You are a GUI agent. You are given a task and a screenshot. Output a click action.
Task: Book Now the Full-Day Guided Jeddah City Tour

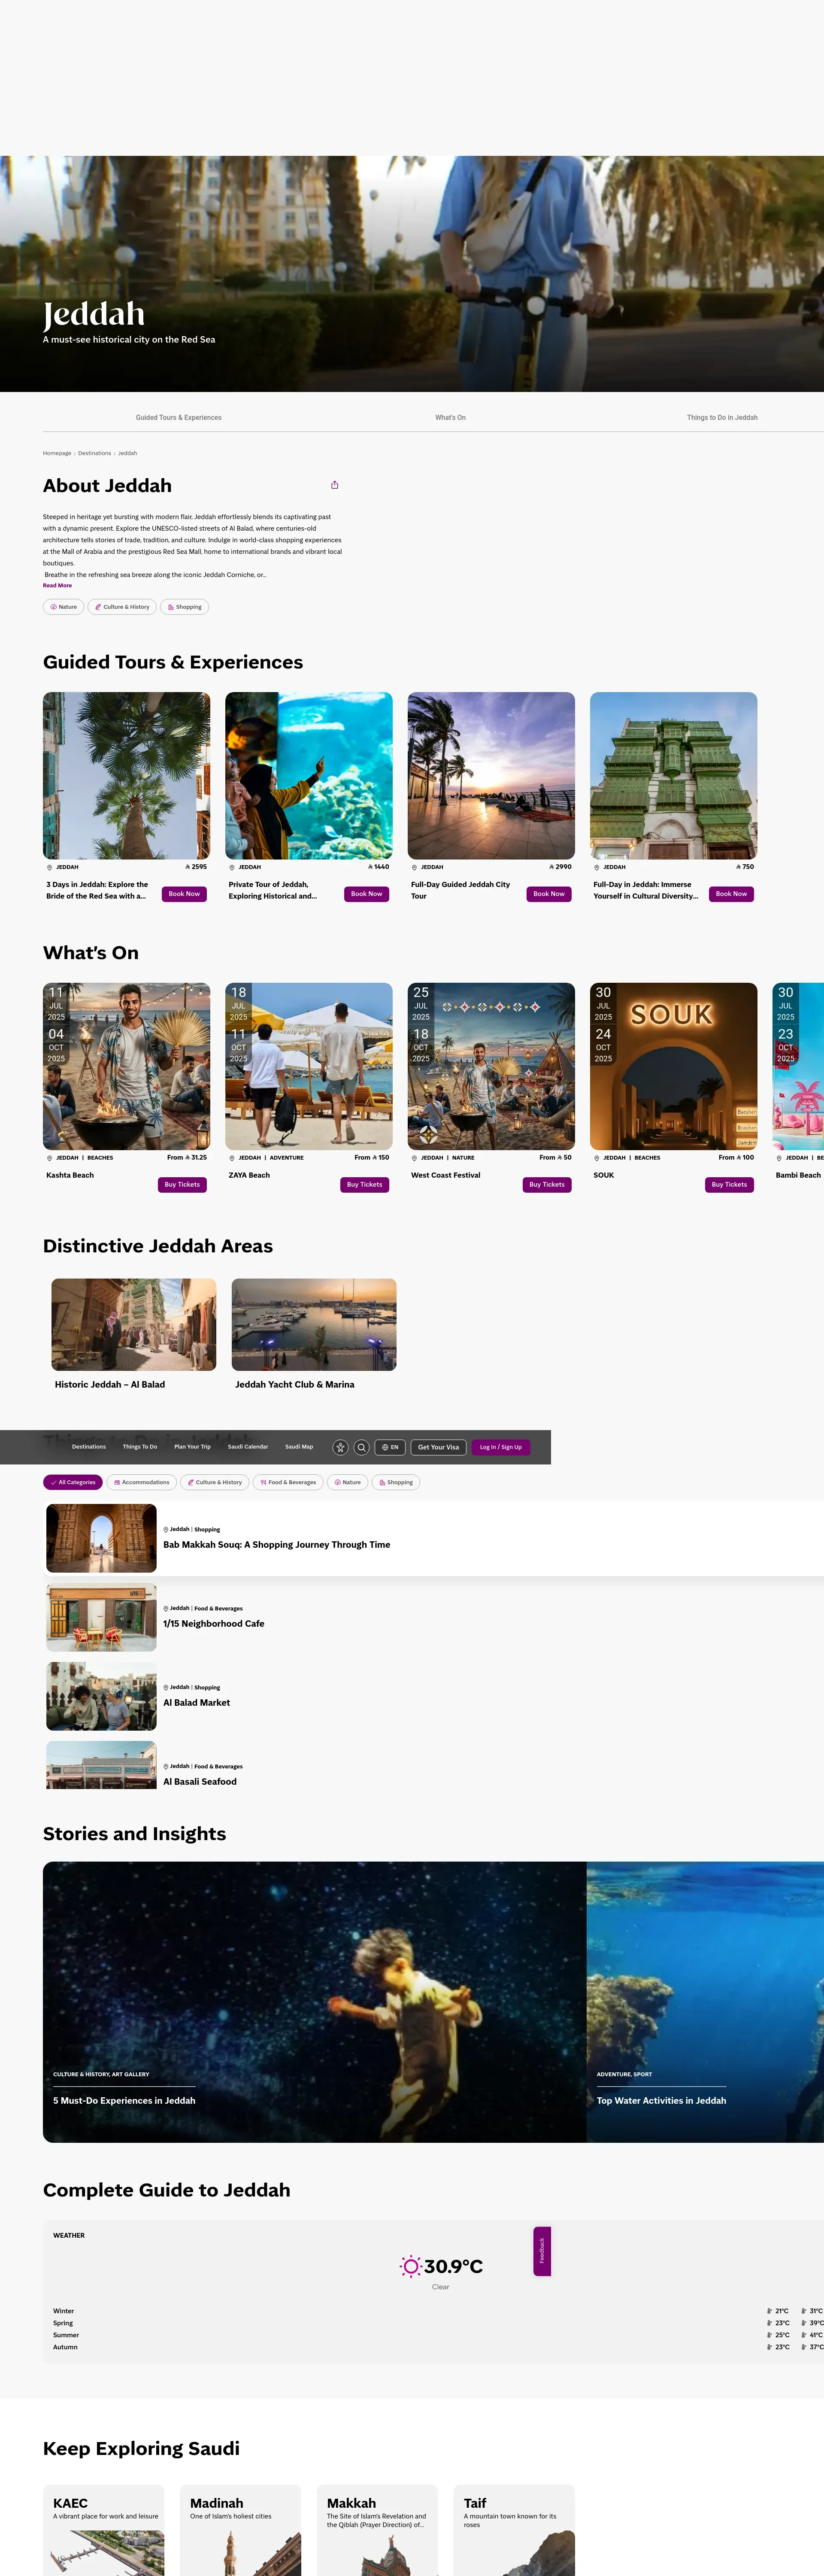549,894
